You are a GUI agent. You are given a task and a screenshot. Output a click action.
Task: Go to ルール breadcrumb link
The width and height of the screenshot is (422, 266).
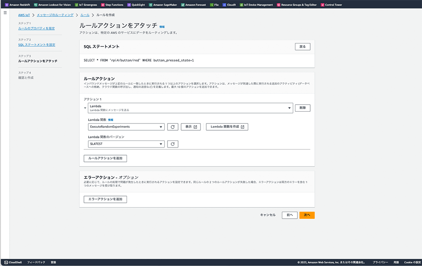85,15
